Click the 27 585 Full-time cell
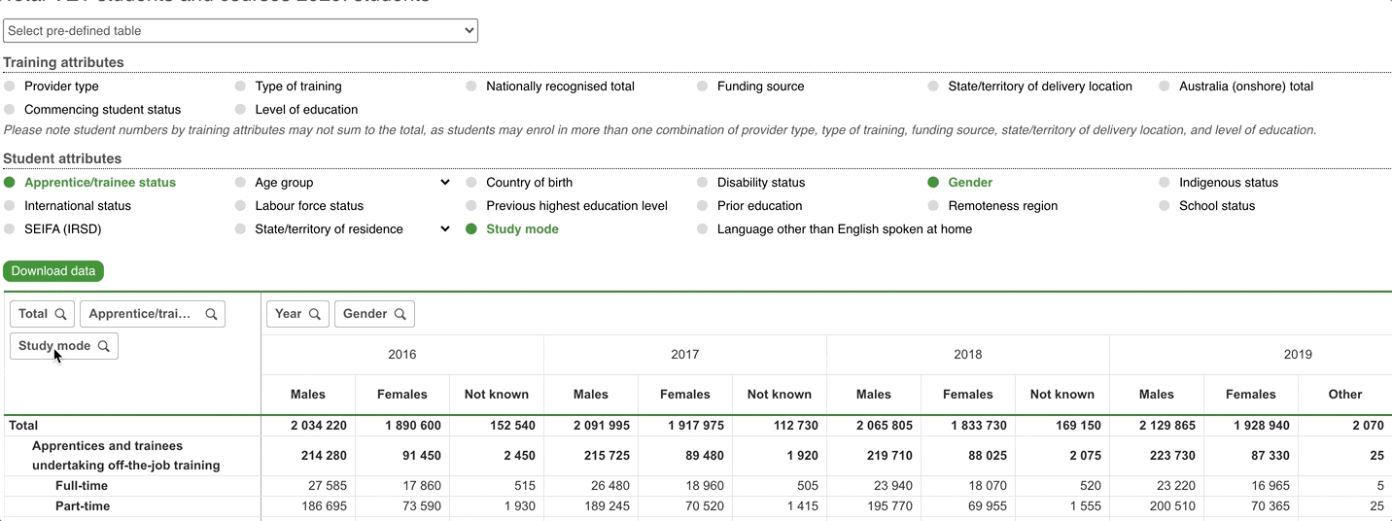This screenshot has height=521, width=1392. point(308,486)
